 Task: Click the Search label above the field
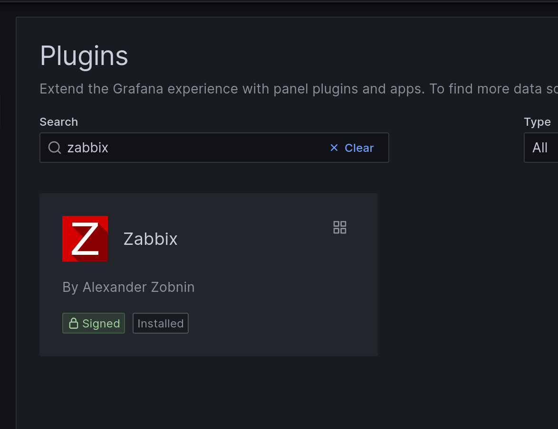point(58,122)
